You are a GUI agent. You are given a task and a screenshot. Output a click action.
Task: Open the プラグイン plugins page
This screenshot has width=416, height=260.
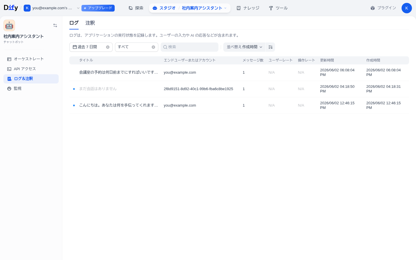click(383, 8)
